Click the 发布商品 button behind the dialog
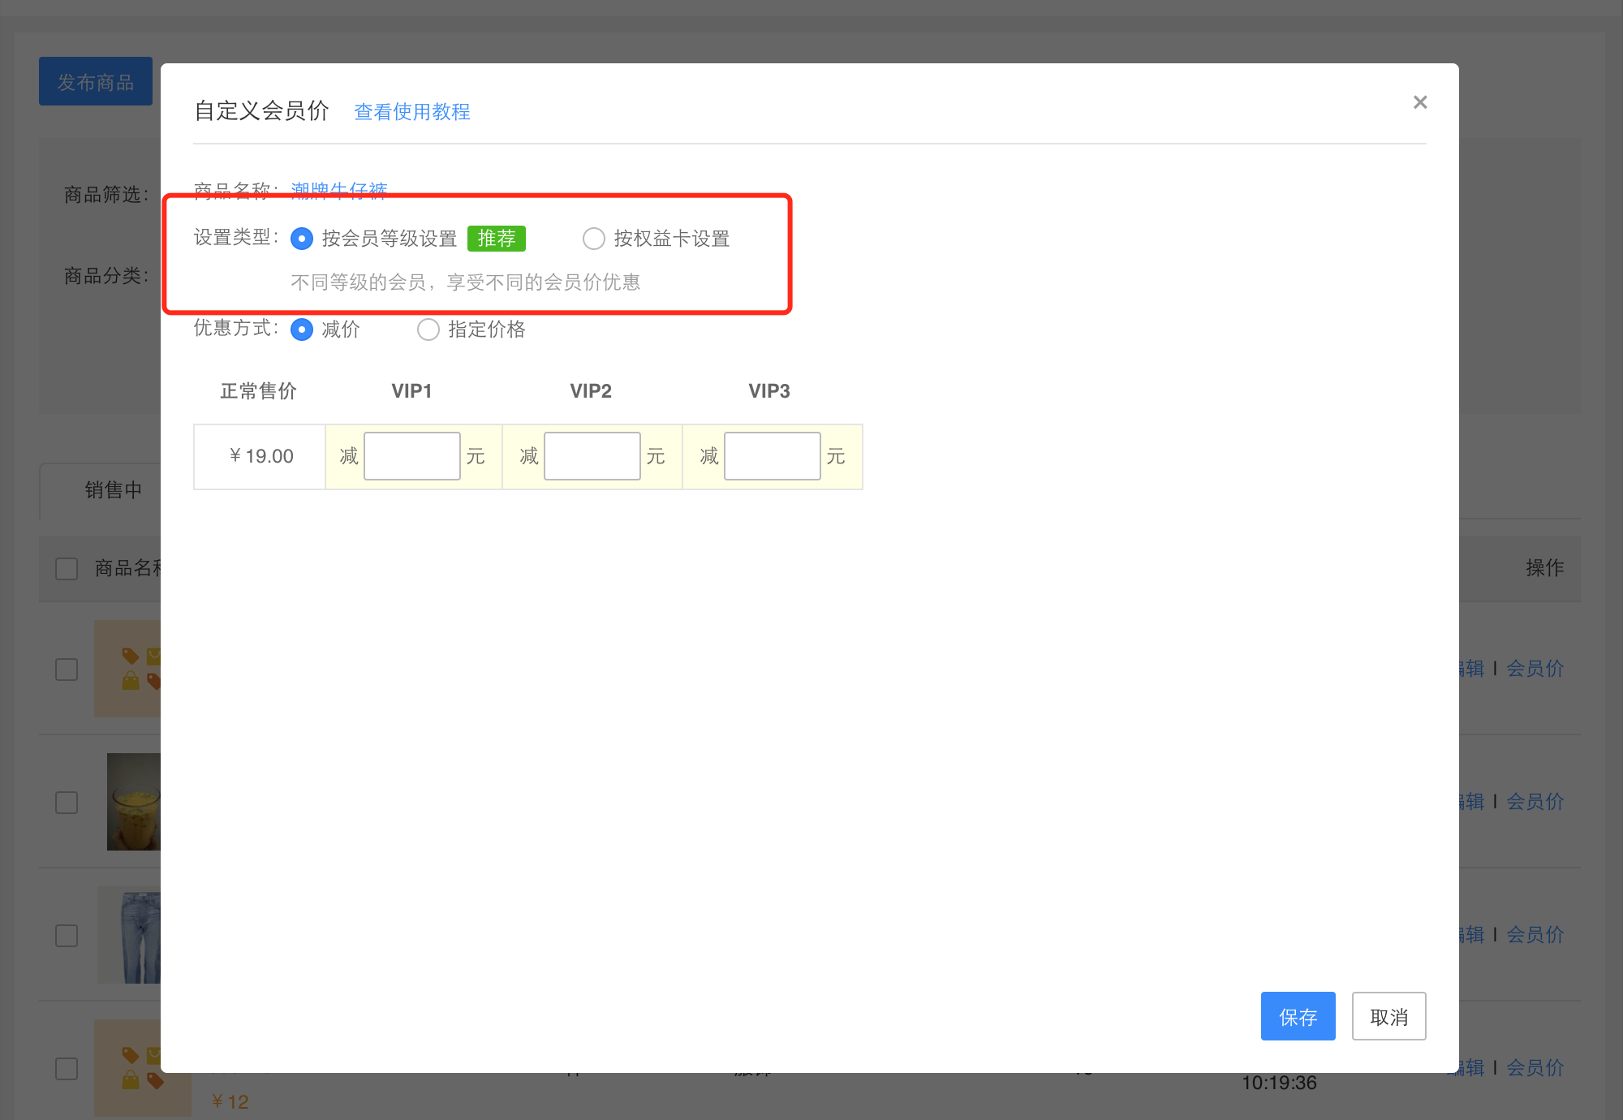Image resolution: width=1623 pixels, height=1120 pixels. (96, 81)
